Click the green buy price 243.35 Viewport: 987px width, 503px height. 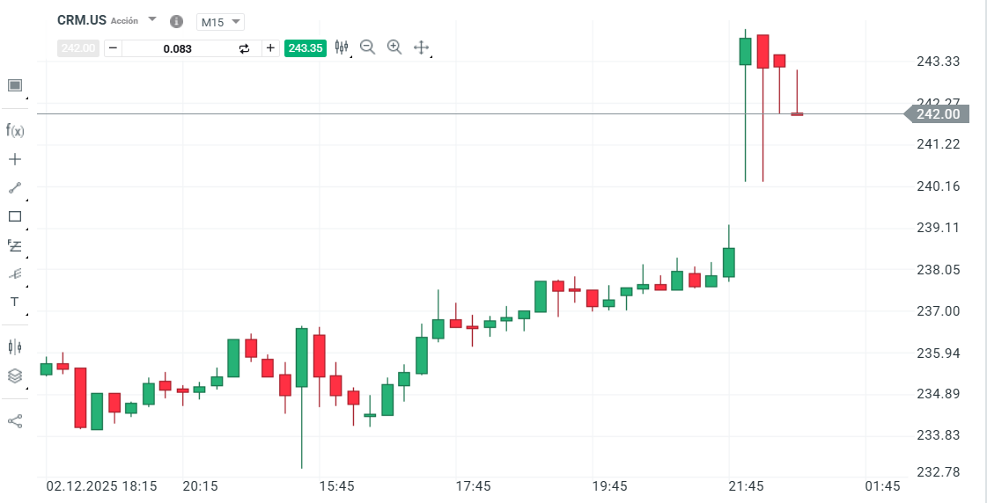point(306,48)
